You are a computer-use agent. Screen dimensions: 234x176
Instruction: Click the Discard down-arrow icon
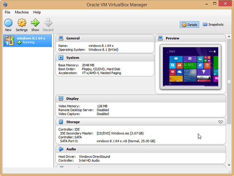click(48, 23)
